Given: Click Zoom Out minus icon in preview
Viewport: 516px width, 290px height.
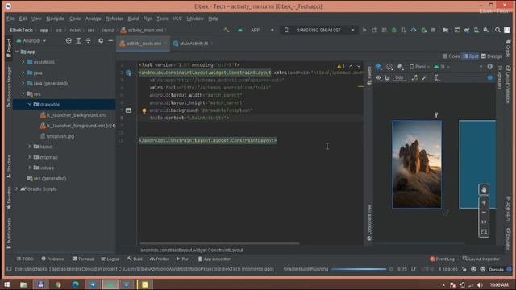Looking at the screenshot, I should pos(484,213).
